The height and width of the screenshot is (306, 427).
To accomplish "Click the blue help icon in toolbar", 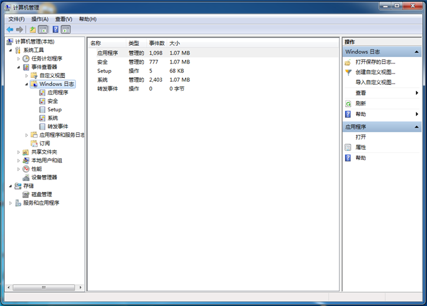I will point(55,29).
